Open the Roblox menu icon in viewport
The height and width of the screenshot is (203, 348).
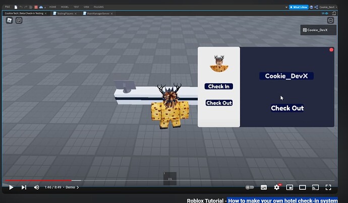click(x=9, y=20)
